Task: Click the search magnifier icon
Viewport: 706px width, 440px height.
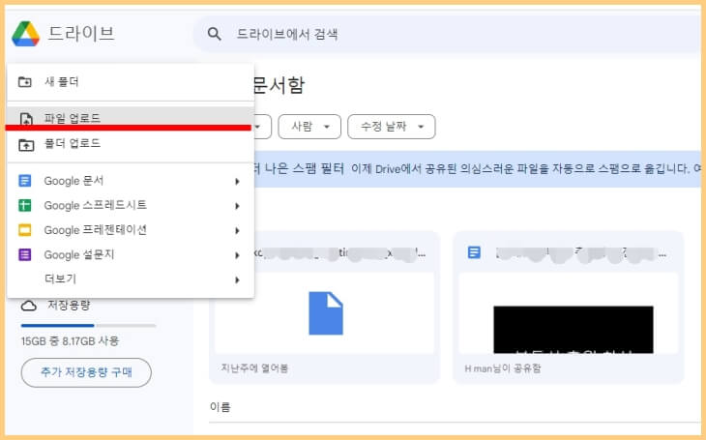Action: 215,34
